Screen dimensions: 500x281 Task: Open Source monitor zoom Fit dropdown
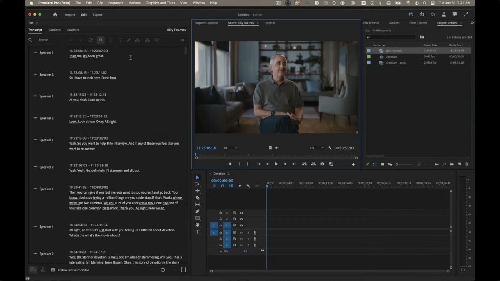point(230,148)
